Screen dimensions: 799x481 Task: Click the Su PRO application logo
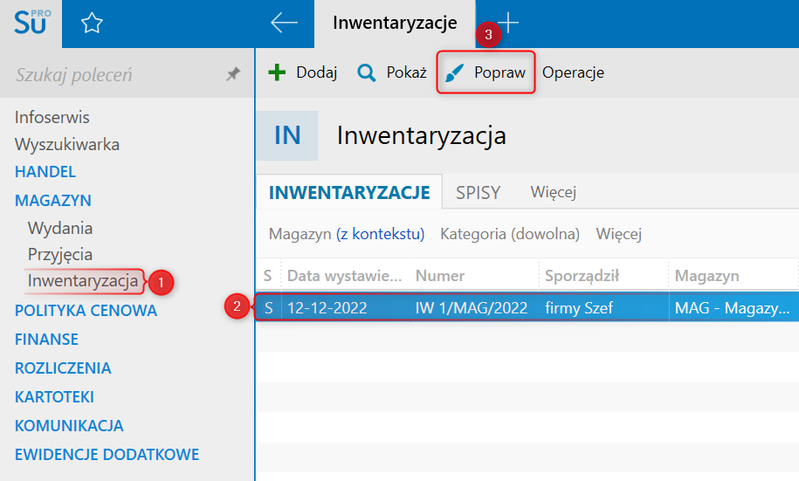point(30,24)
